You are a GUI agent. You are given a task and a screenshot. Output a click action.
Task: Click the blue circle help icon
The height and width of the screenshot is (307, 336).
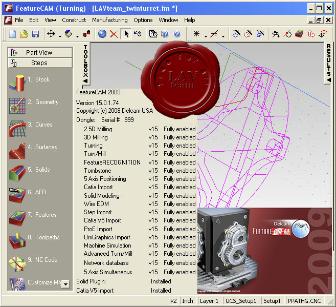point(177,34)
